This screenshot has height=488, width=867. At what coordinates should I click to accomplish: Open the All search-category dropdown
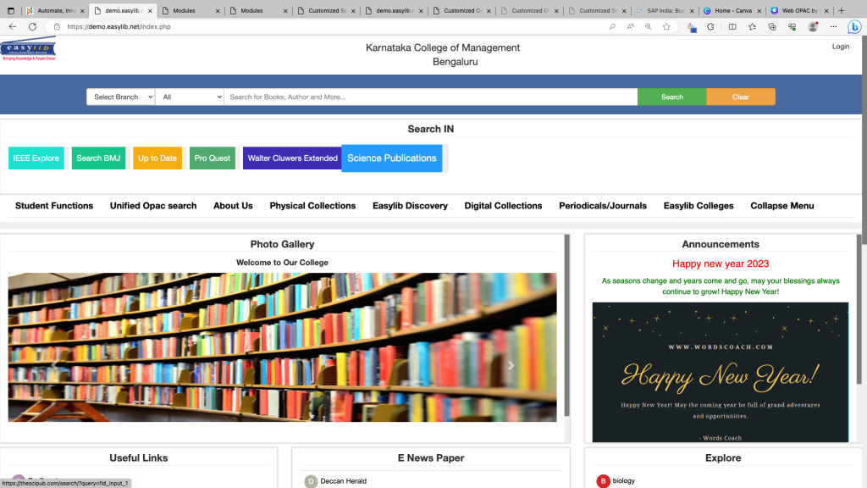pyautogui.click(x=190, y=97)
